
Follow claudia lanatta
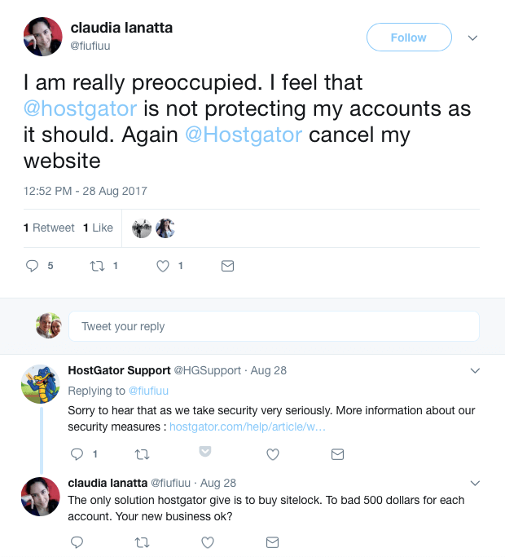408,38
